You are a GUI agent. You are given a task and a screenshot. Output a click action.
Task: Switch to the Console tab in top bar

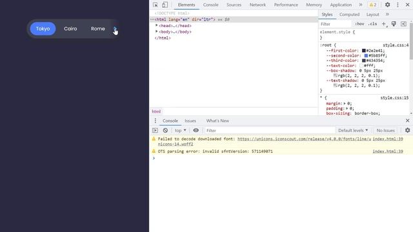[211, 5]
